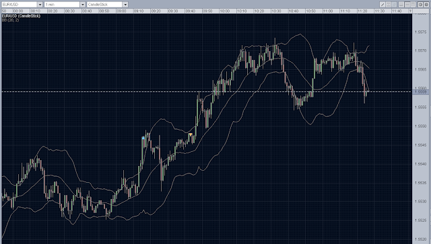Click the orange down-arrow trade marker on chart
Screen dimensions: 431x244
[191, 134]
